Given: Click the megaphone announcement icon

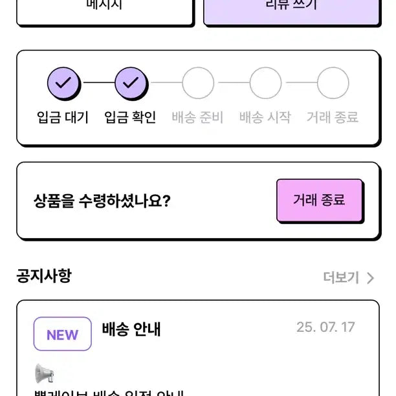Looking at the screenshot, I should tap(45, 373).
